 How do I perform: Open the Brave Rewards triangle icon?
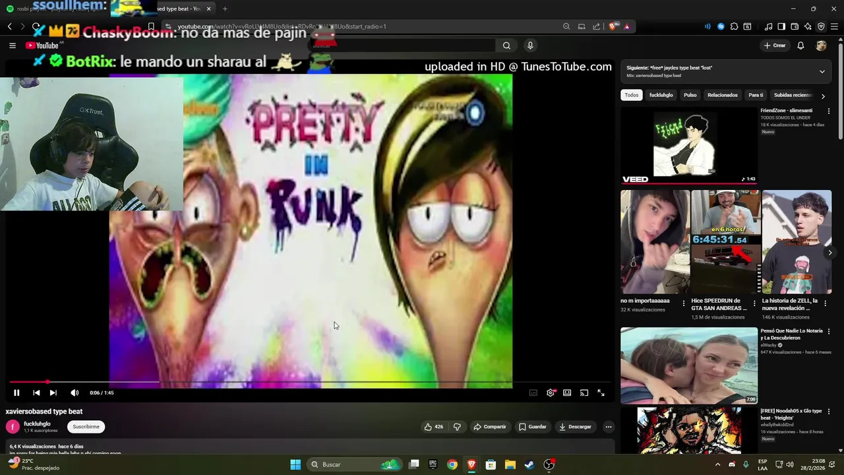pyautogui.click(x=627, y=26)
